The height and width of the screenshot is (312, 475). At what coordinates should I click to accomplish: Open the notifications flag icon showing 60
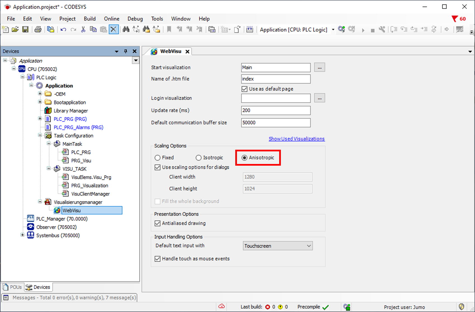point(455,19)
